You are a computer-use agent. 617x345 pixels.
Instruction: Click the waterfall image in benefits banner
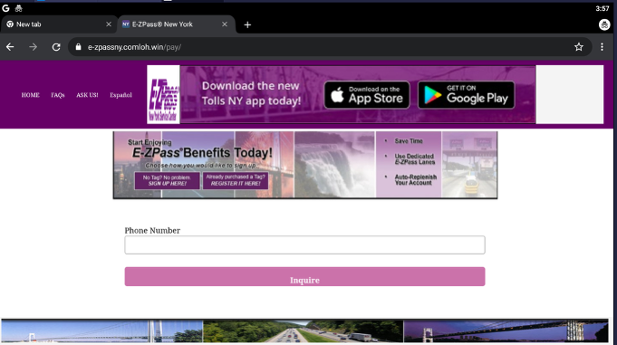(334, 165)
